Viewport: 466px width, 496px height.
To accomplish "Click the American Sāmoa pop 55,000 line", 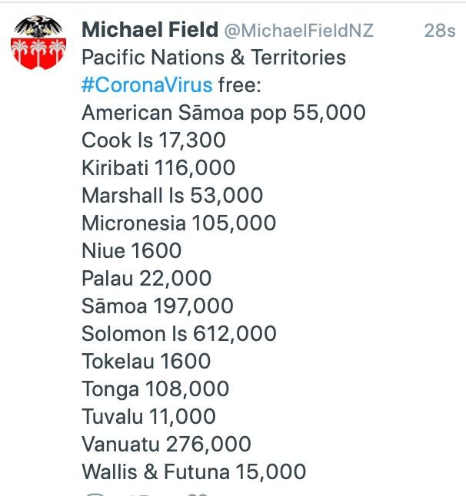I will 224,113.
